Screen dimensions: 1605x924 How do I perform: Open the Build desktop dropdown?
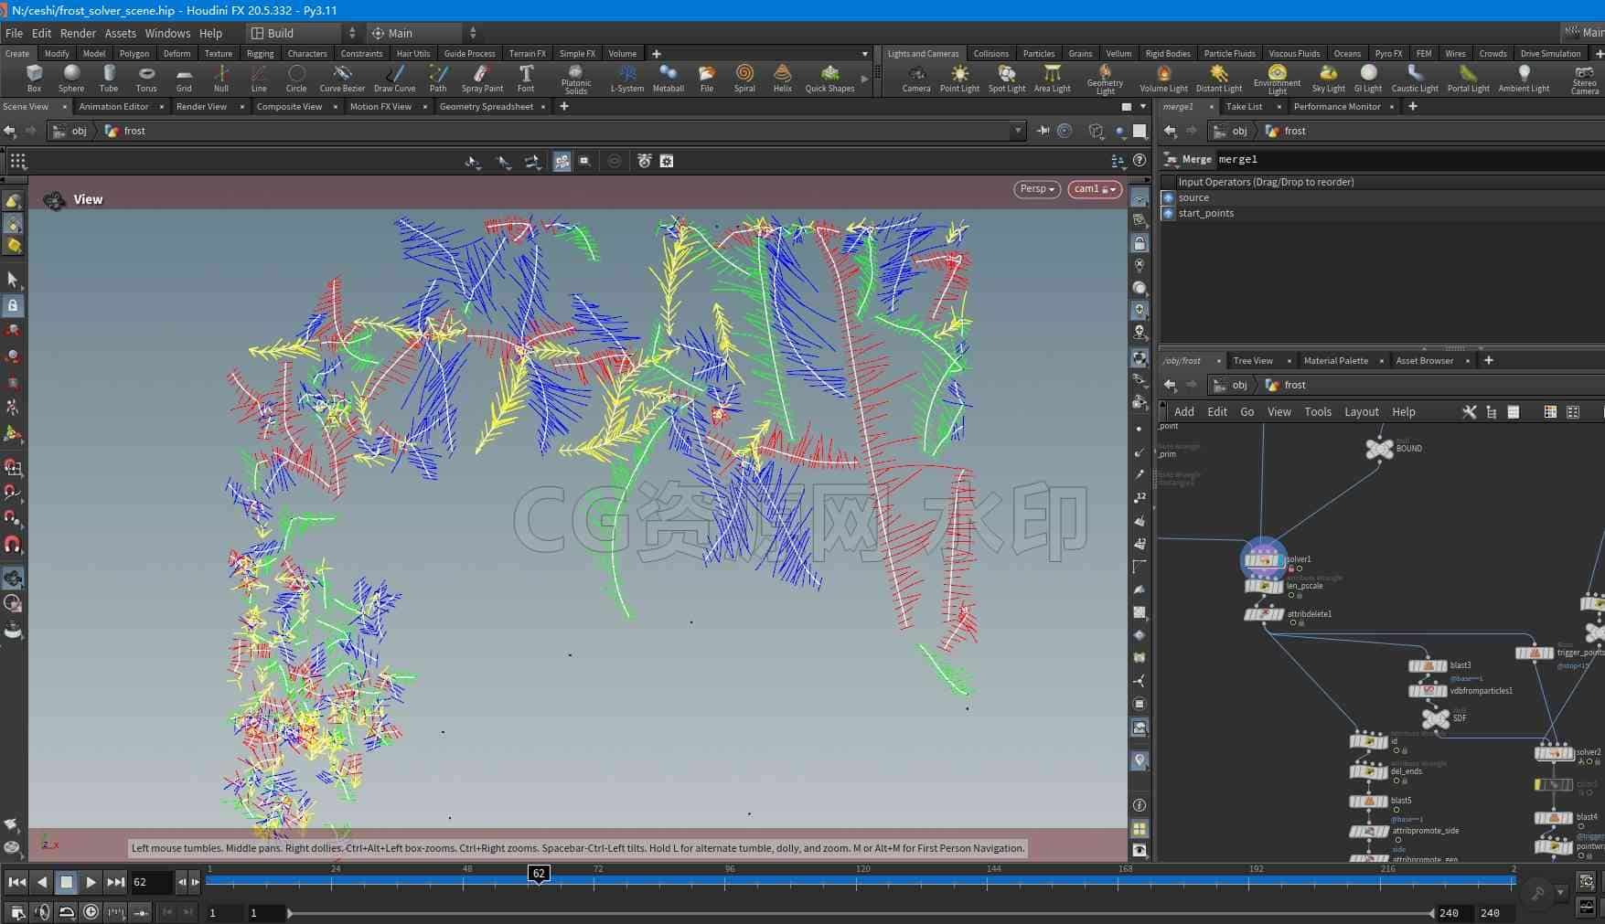click(303, 33)
